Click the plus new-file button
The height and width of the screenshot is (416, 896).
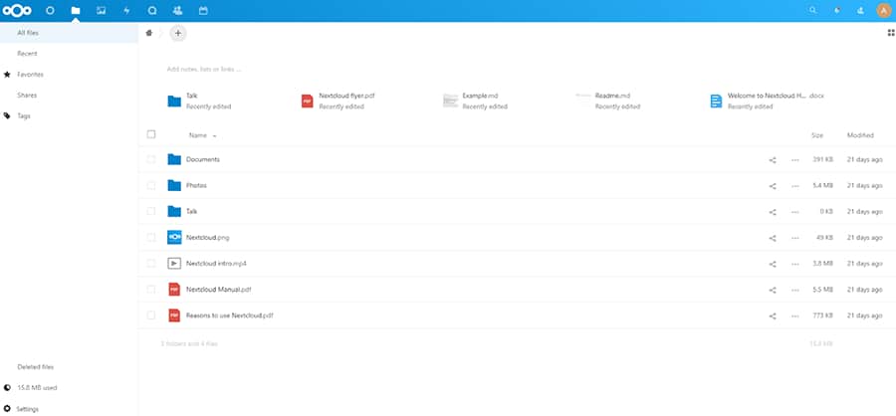coord(178,33)
